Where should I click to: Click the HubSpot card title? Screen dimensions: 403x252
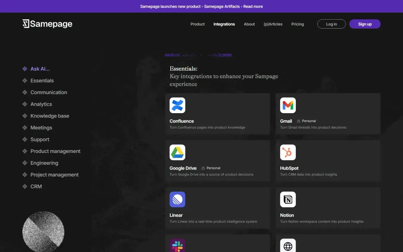(x=289, y=168)
